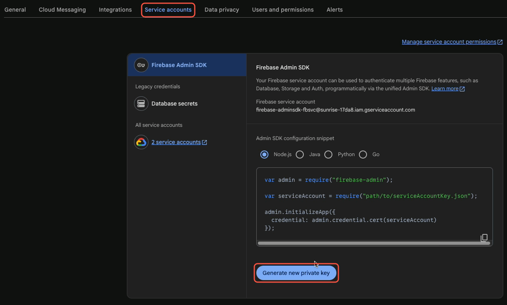Follow the Learn more link
Screen dimensions: 507x305
click(445, 88)
